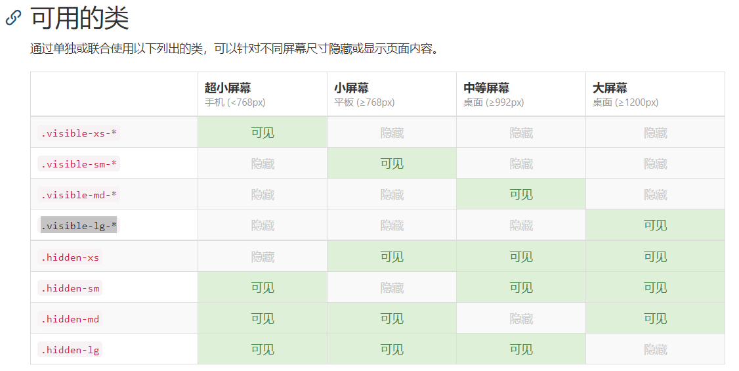Select the .visible-md-* class code
739x371 pixels.
click(79, 194)
